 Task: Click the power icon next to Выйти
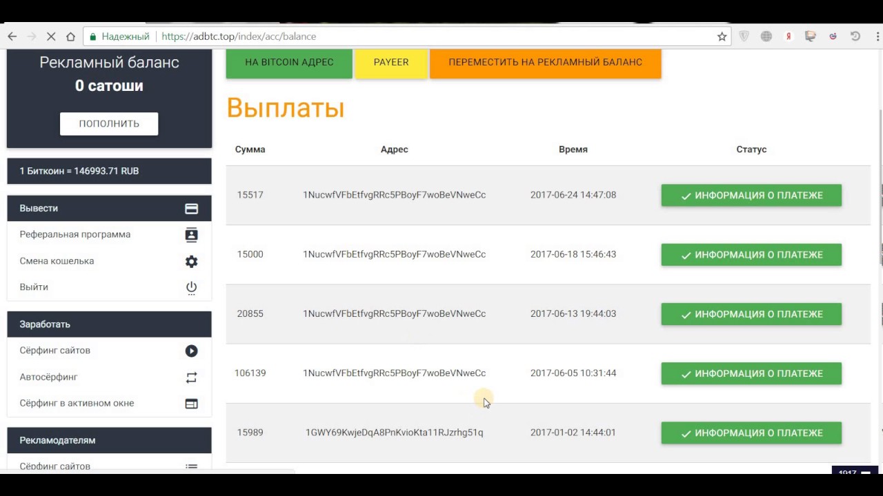(192, 287)
